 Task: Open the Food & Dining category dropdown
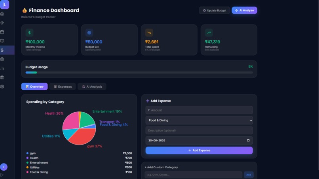click(199, 120)
